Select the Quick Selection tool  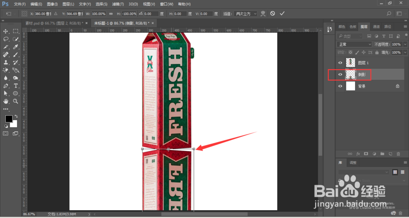pos(16,39)
